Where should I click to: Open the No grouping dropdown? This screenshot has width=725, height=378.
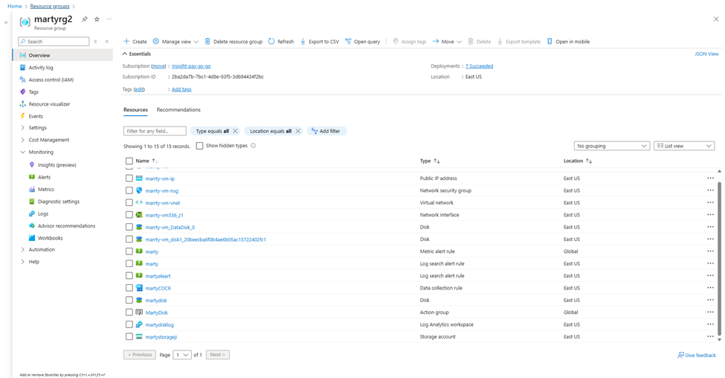[x=611, y=146]
